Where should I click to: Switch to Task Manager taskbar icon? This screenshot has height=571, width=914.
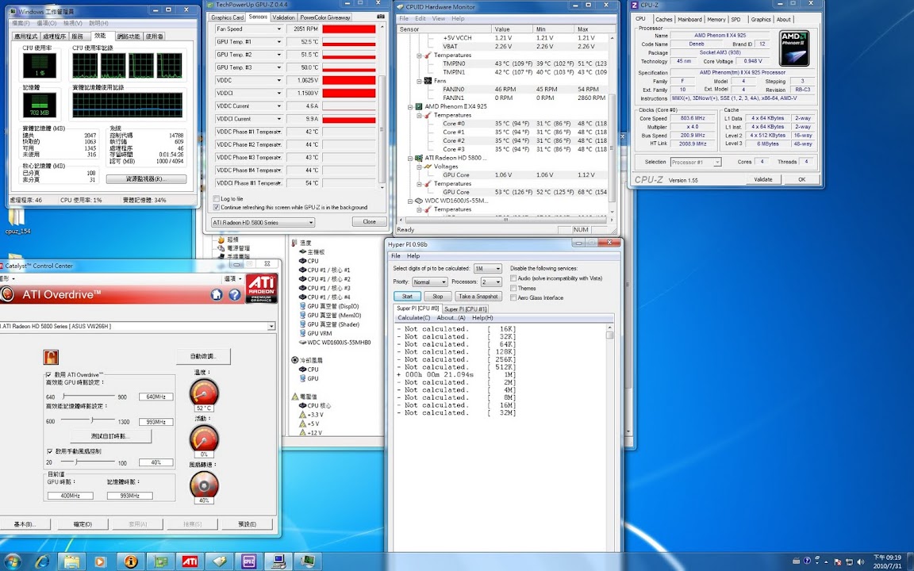tap(309, 561)
